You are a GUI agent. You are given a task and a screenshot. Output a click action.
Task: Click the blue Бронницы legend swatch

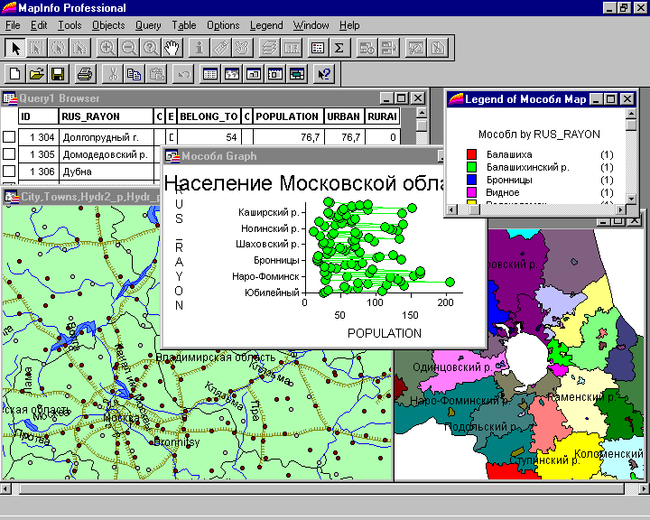pyautogui.click(x=472, y=180)
